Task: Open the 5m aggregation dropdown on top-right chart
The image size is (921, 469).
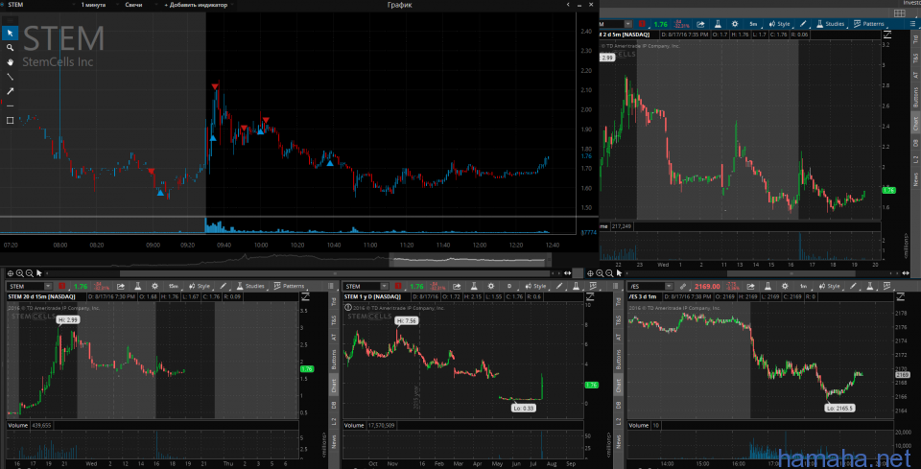Action: (754, 24)
